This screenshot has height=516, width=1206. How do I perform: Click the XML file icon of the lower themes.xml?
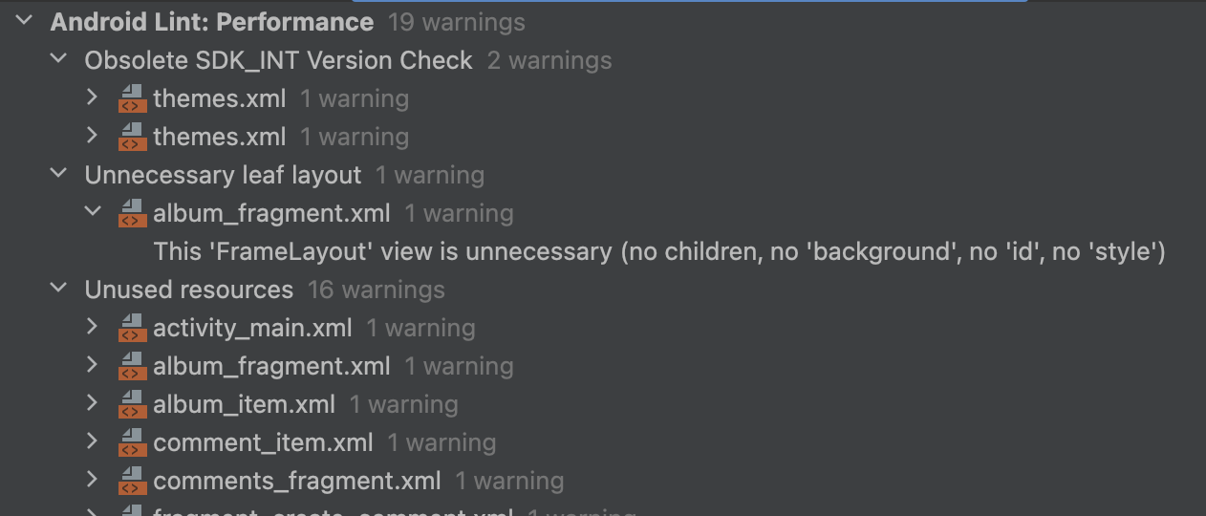[132, 137]
